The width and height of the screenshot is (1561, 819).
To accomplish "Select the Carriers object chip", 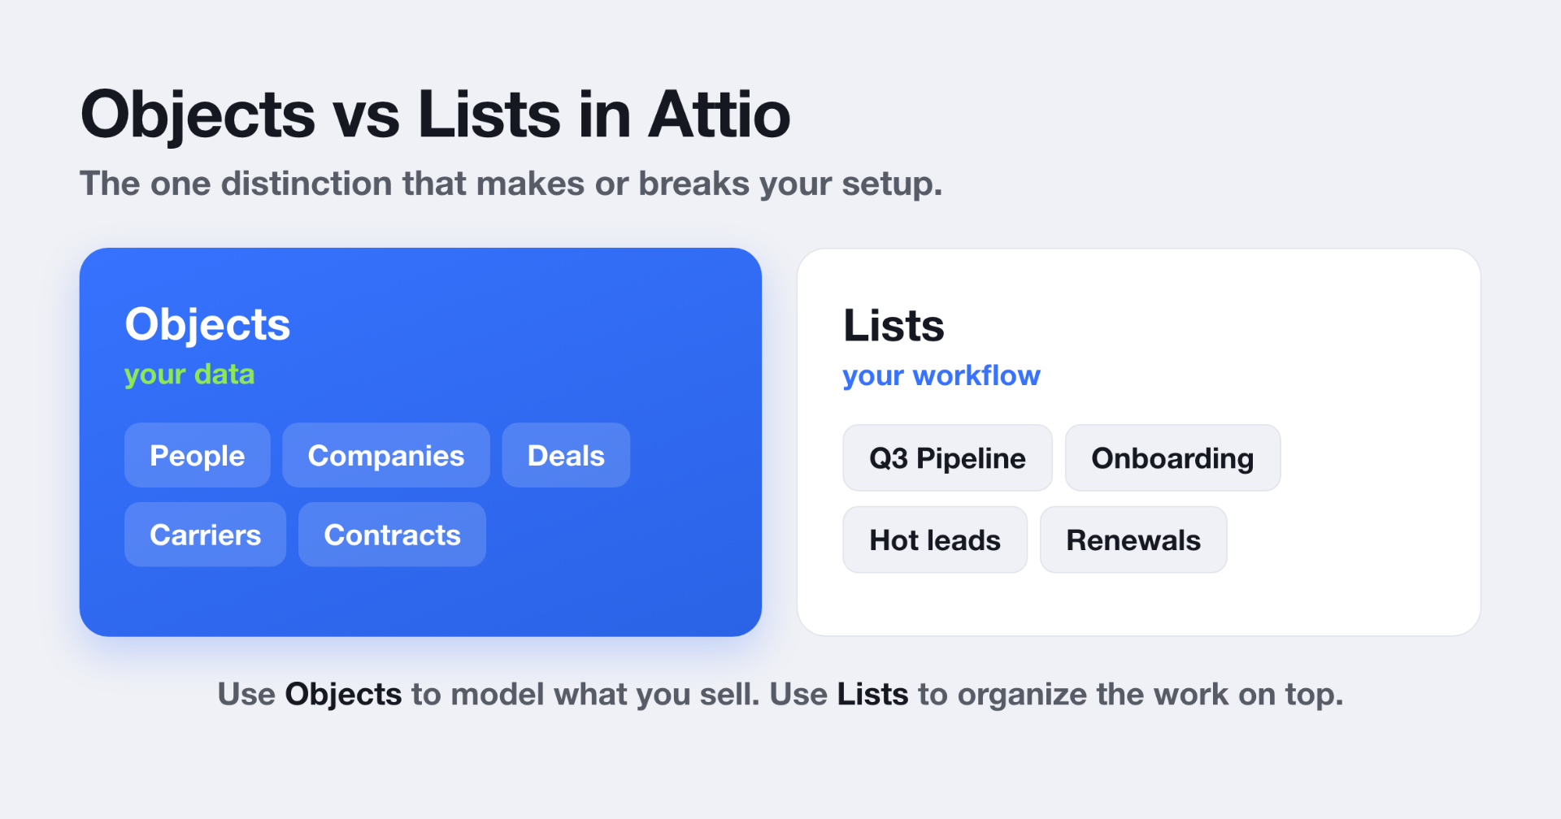I will click(205, 535).
